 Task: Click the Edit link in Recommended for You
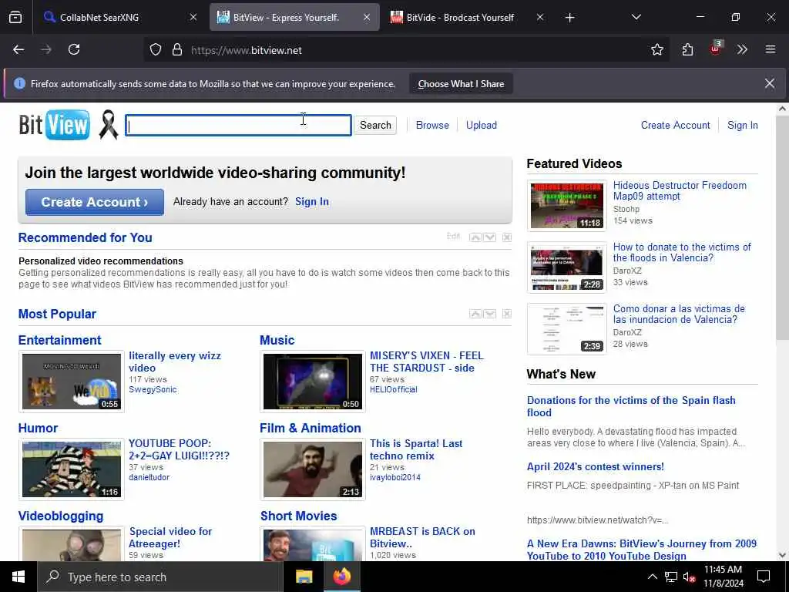click(453, 236)
